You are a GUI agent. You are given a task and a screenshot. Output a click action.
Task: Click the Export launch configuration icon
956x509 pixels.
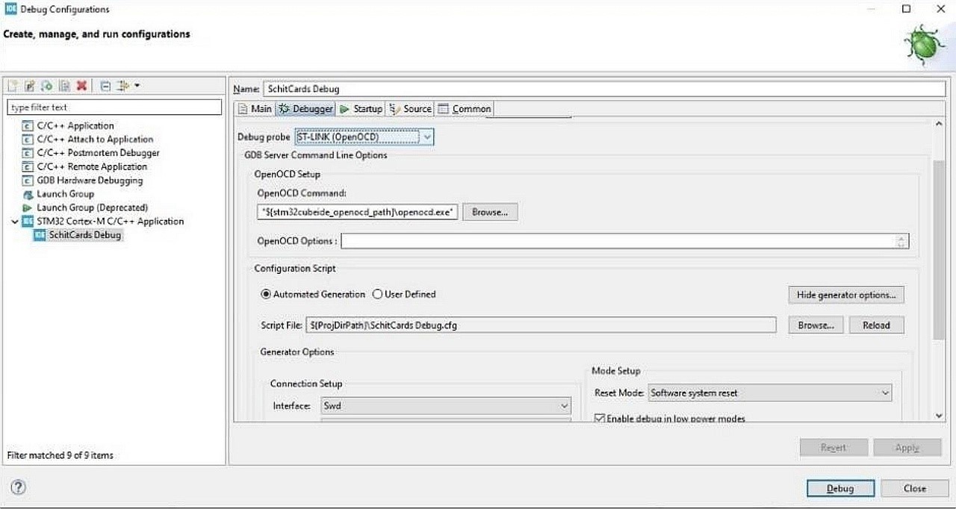[x=47, y=86]
